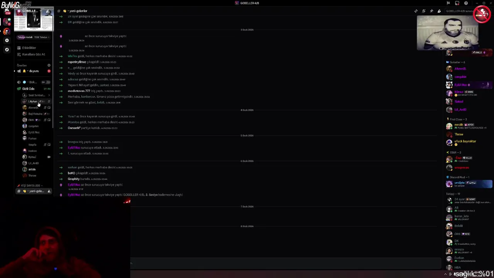The width and height of the screenshot is (494, 278).
Task: Dismiss the Önerilen suggested section
Action: click(49, 65)
